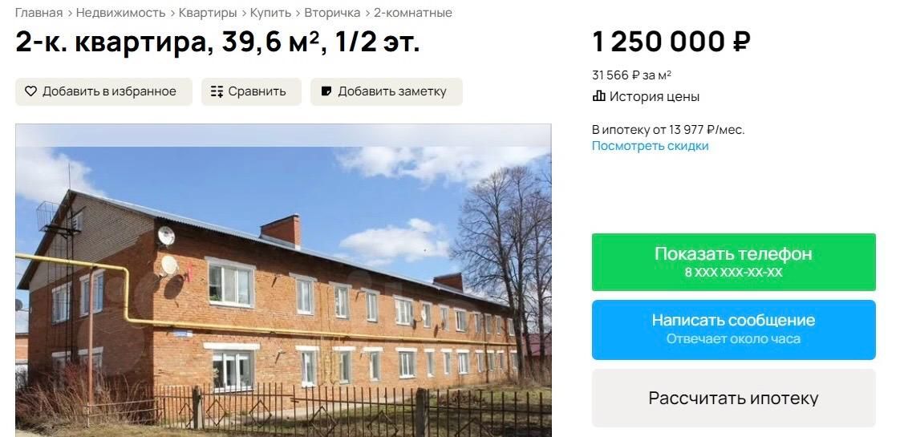Go to 'Недвижимость' breadcrumb
This screenshot has height=437, width=900.
click(120, 13)
